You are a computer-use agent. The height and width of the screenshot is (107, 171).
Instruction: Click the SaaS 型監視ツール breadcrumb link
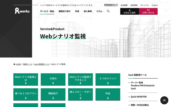42,64
